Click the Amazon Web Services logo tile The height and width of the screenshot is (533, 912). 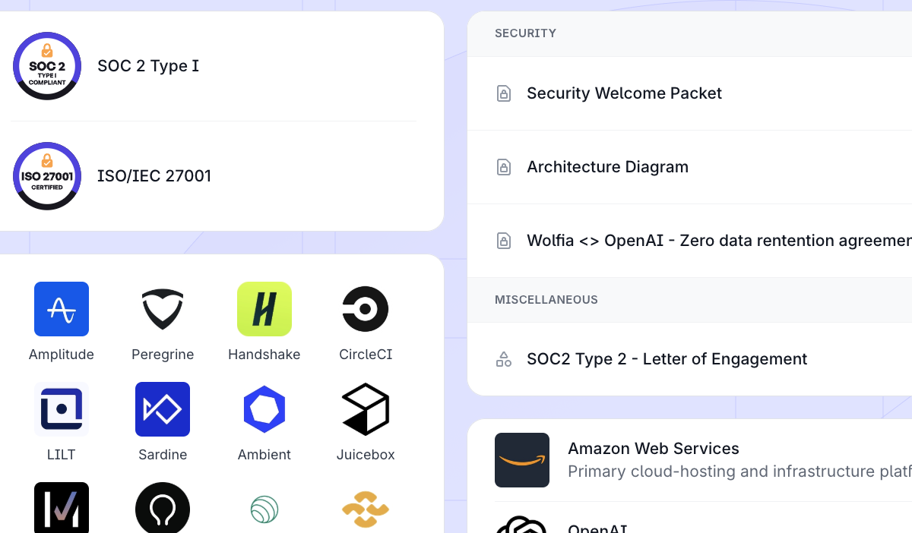(x=522, y=459)
